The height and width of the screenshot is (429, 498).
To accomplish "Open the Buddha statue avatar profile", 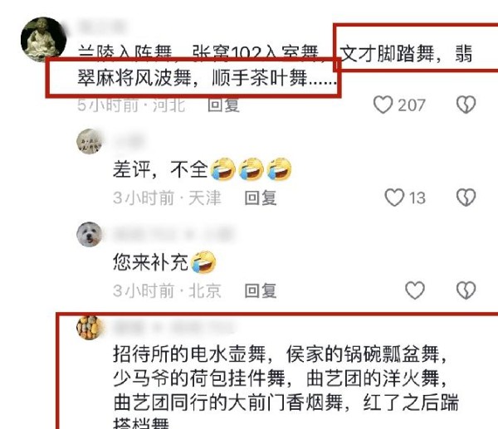I will [43, 39].
